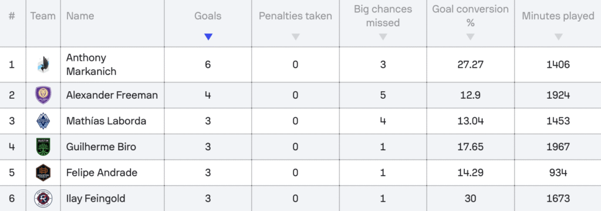Click the Austin FC team logo
This screenshot has width=601, height=211.
(x=43, y=147)
